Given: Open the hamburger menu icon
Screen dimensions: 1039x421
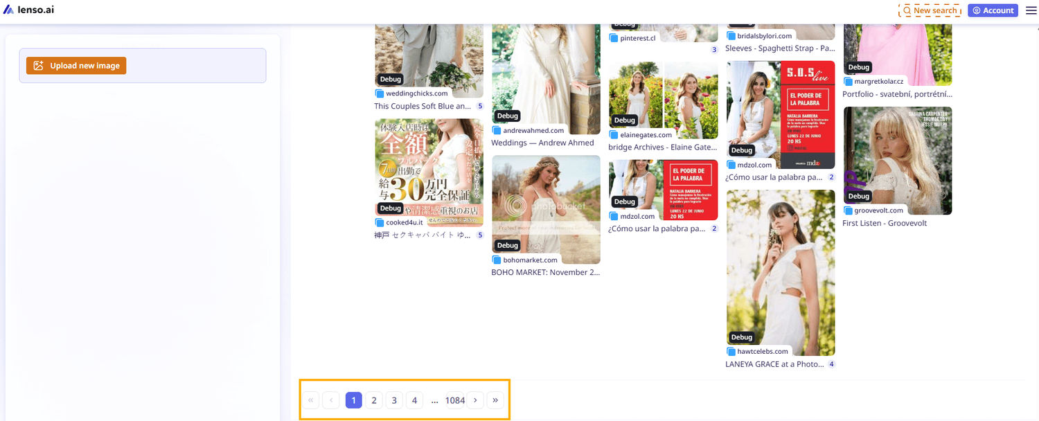Looking at the screenshot, I should (1030, 10).
